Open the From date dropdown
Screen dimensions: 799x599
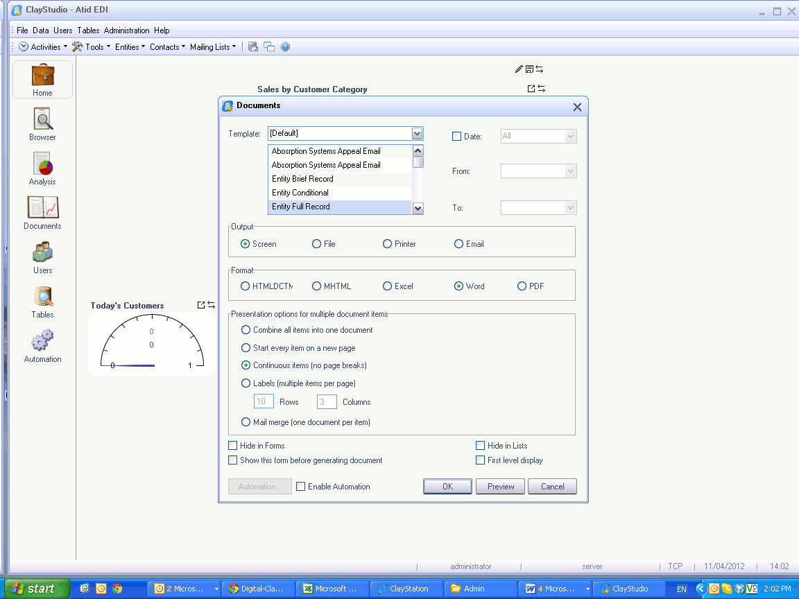tap(571, 171)
